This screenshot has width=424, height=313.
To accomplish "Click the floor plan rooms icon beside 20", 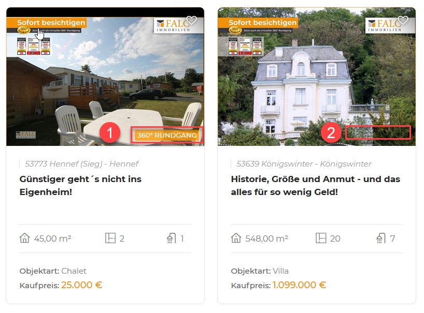I will point(321,238).
